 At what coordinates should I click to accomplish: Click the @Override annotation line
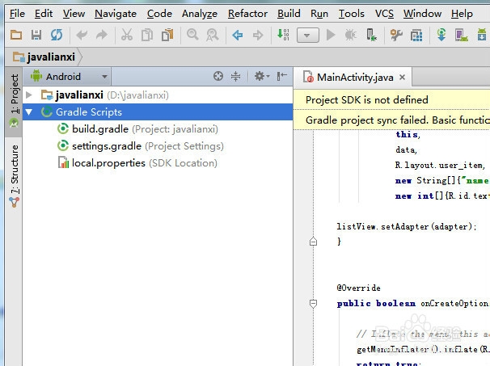coord(359,288)
